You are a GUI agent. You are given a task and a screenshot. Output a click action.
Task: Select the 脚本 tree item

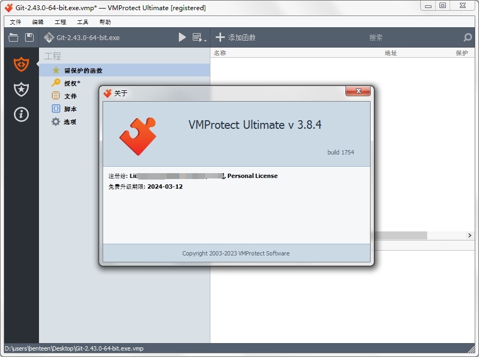[x=70, y=109]
